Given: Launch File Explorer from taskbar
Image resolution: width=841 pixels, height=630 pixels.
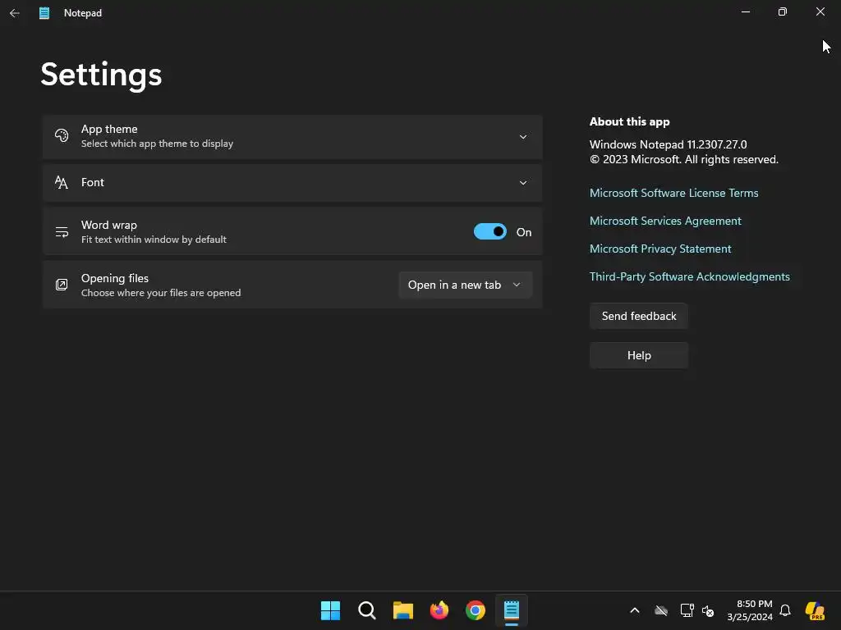Looking at the screenshot, I should (402, 610).
